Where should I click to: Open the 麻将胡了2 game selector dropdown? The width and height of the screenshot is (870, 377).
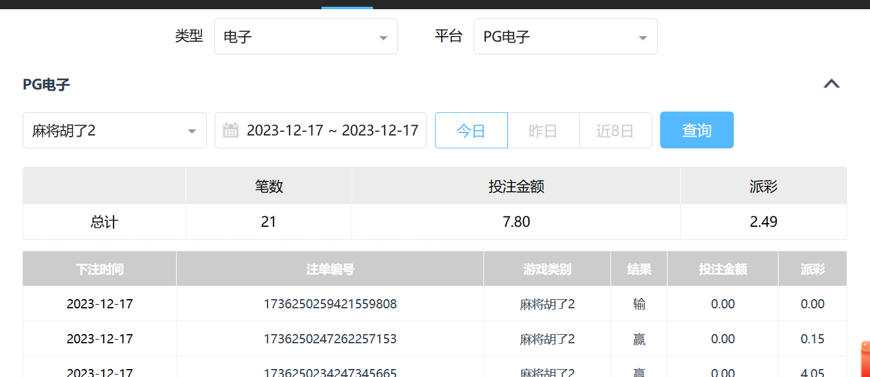(x=114, y=131)
